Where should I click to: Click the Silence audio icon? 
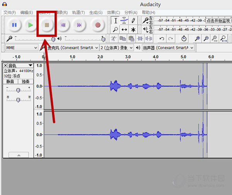[148, 39]
